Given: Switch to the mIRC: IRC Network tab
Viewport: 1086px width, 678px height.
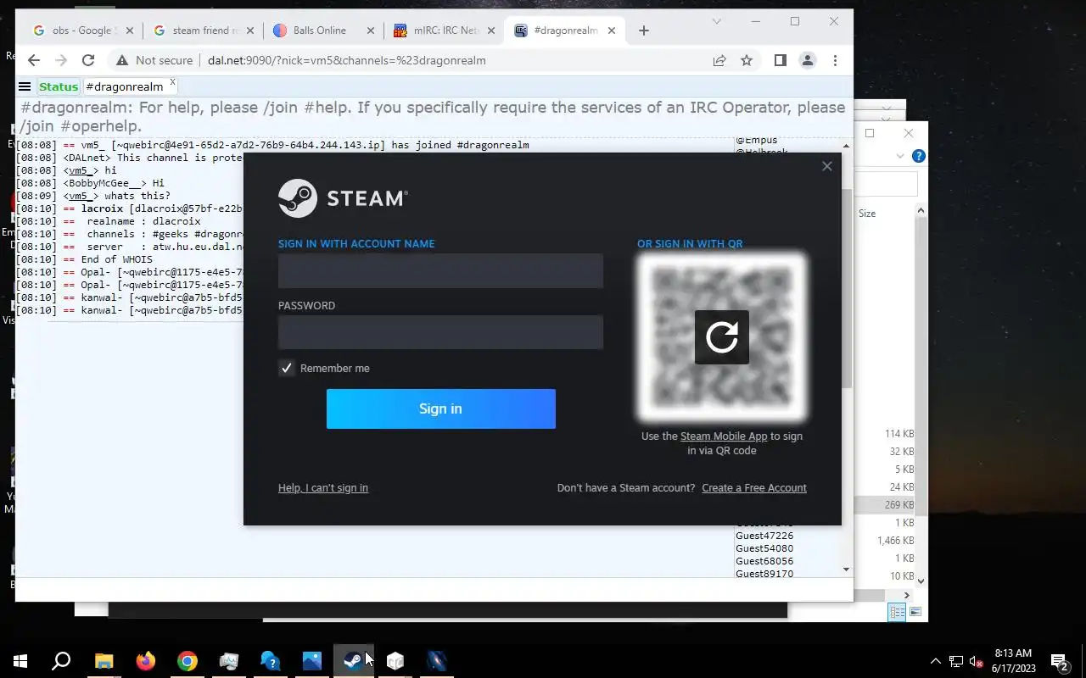Looking at the screenshot, I should tap(445, 31).
